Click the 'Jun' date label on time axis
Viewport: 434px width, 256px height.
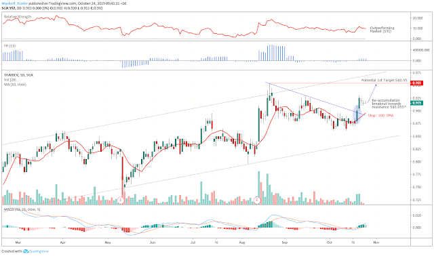coord(152,242)
